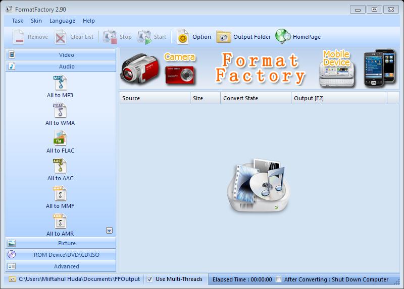This screenshot has width=404, height=289.
Task: Open the Skin menu
Action: coord(36,21)
